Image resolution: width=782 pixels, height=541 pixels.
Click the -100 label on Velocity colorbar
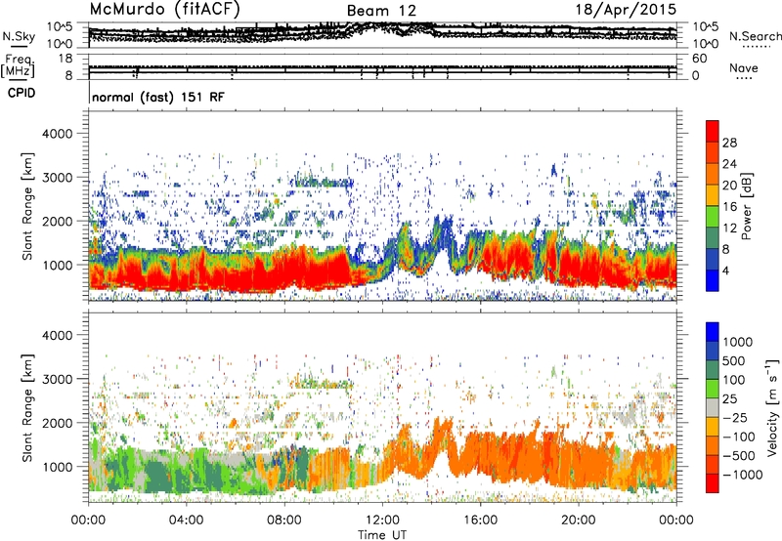(x=738, y=437)
